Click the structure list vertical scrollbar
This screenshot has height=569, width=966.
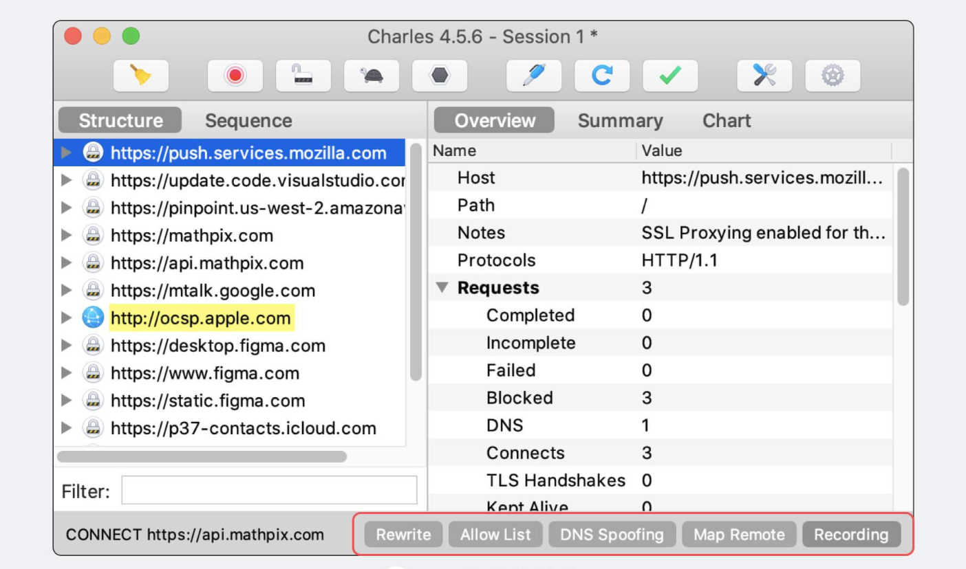point(416,262)
